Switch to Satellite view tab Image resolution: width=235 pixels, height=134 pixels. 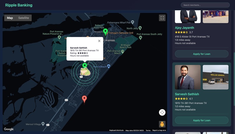(x=24, y=18)
